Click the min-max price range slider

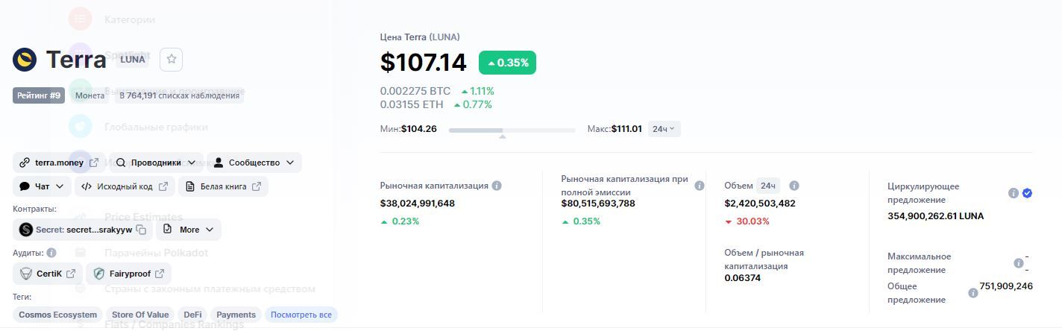(512, 130)
